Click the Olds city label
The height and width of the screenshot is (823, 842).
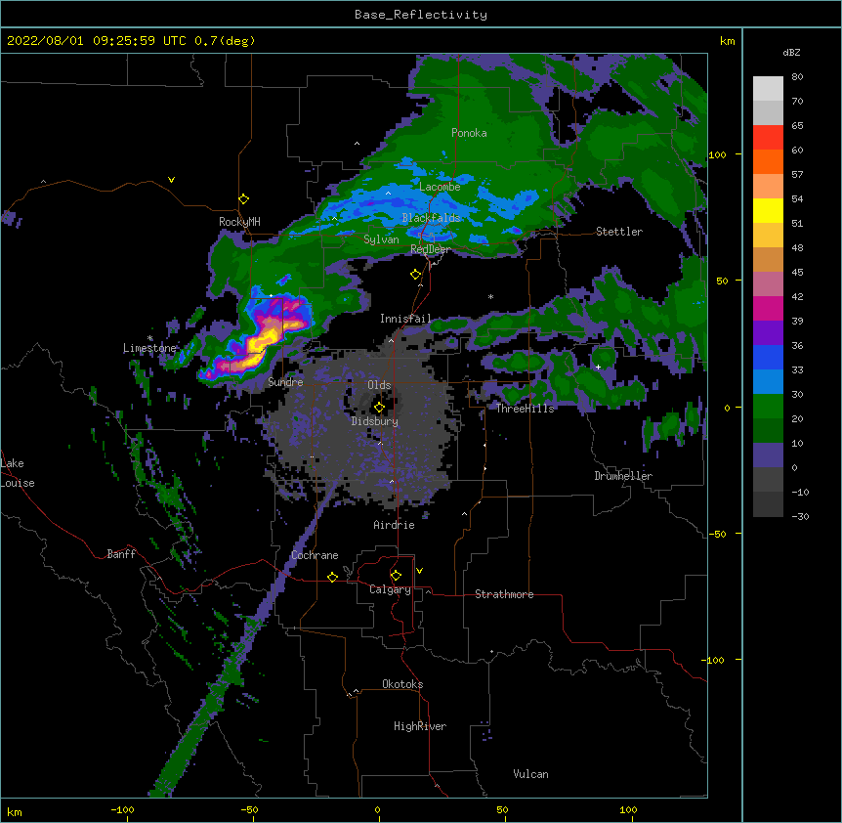(379, 385)
